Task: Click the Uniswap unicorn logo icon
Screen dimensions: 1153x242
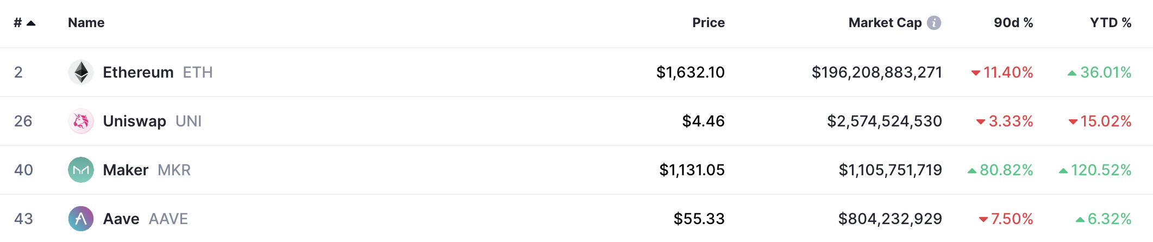Action: 81,121
